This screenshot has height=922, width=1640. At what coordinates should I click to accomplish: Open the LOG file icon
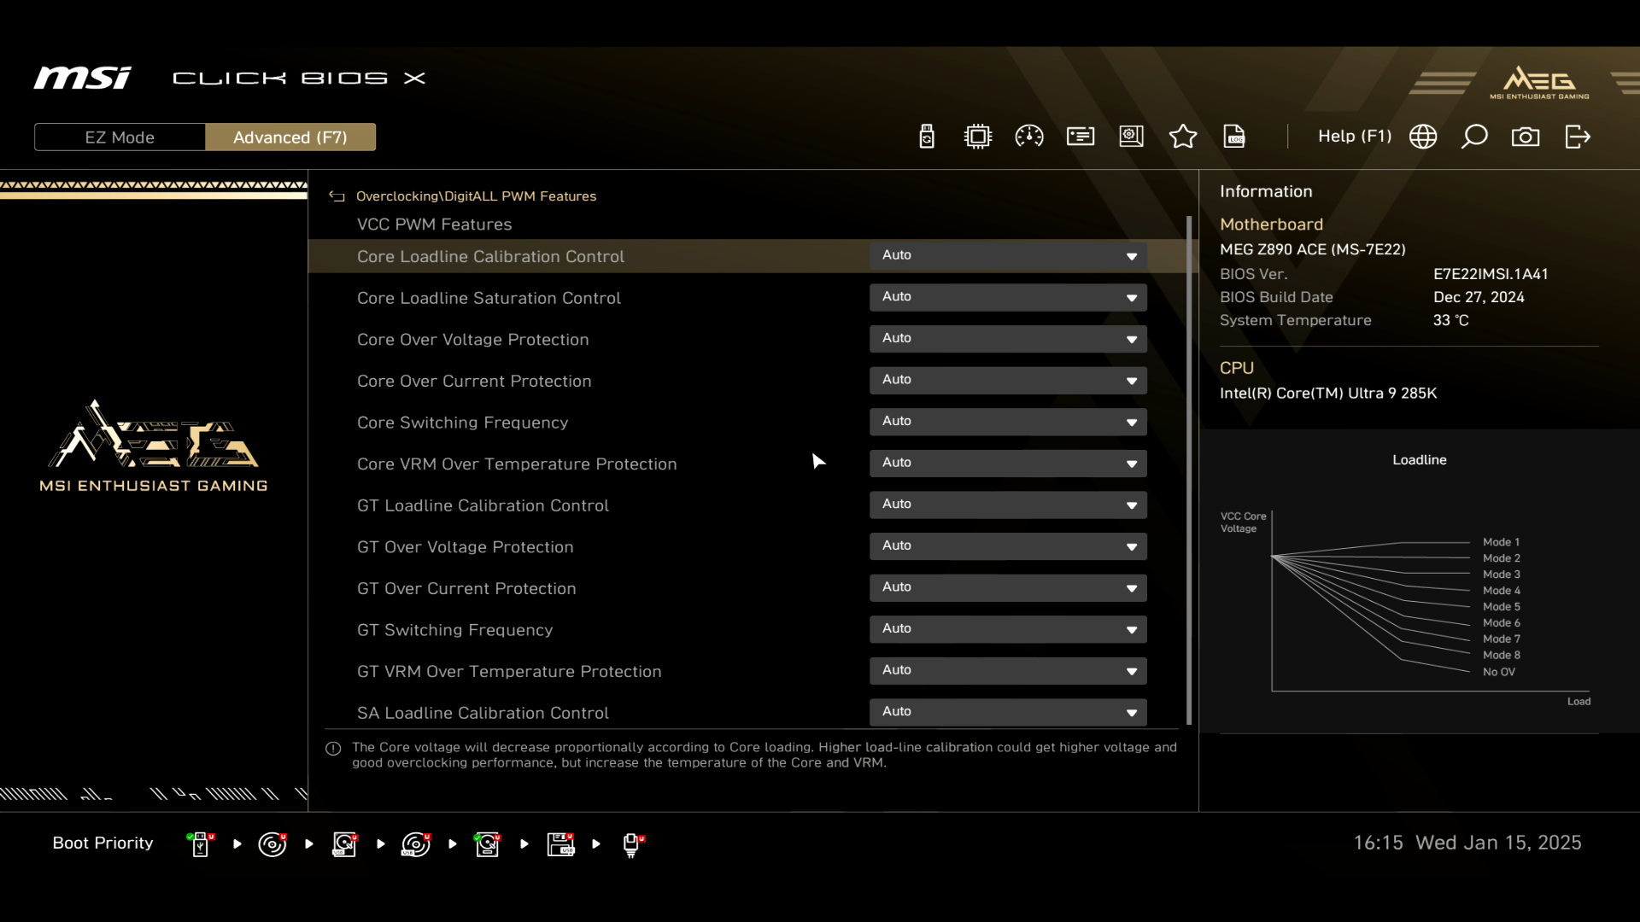(1234, 137)
